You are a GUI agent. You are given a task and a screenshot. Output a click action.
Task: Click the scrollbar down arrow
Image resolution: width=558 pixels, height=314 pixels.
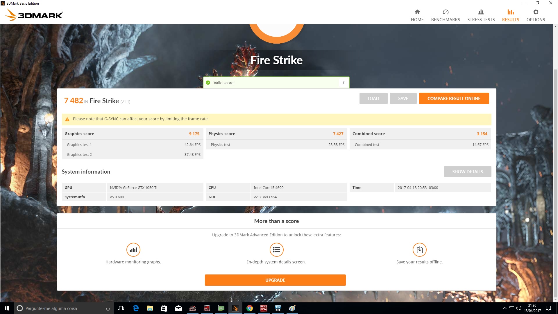[555, 300]
